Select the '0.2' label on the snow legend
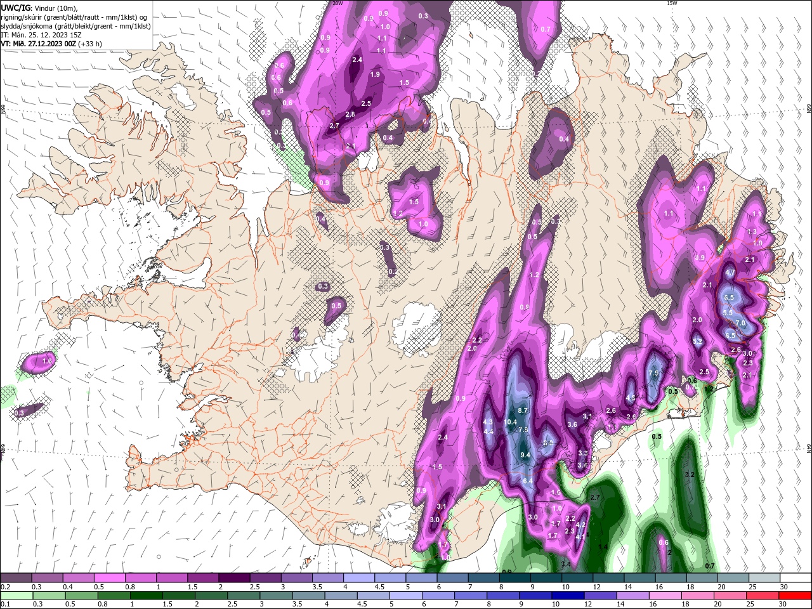The height and width of the screenshot is (609, 812). [x=5, y=587]
